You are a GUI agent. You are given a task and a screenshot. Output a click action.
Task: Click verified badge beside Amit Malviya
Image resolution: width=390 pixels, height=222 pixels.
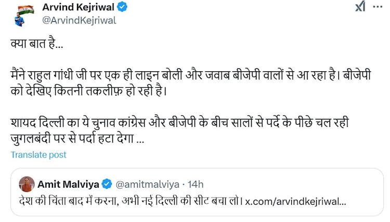coord(107,184)
